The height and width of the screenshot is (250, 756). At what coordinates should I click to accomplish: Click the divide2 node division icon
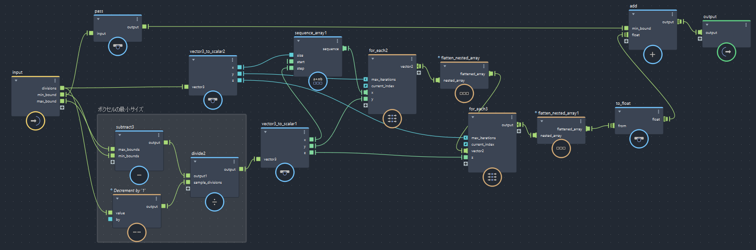point(214,202)
